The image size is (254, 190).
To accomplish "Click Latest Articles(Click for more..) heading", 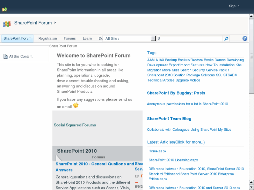I will tap(176, 142).
